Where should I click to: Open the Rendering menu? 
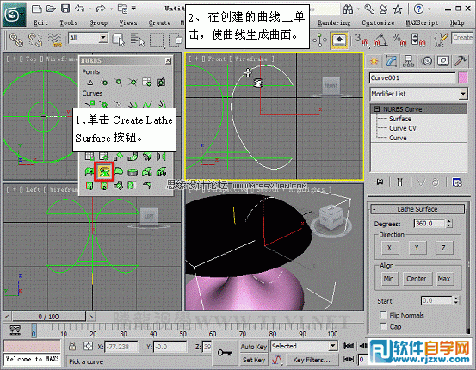(x=334, y=22)
